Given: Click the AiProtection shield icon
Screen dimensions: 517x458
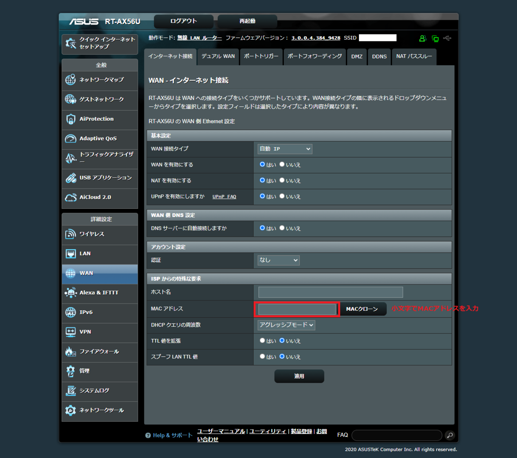Looking at the screenshot, I should (71, 119).
